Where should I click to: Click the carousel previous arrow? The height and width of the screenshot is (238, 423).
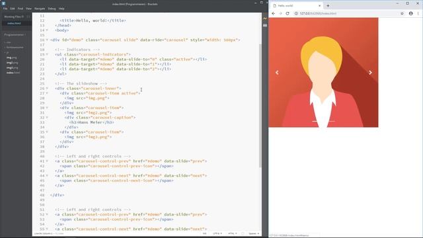coord(277,72)
